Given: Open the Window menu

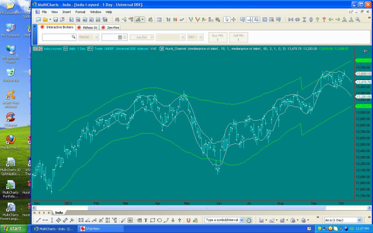Looking at the screenshot, I should (x=96, y=12).
